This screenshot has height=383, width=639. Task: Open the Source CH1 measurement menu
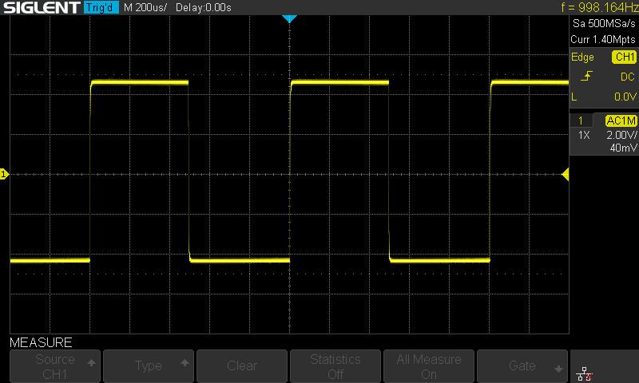55,366
